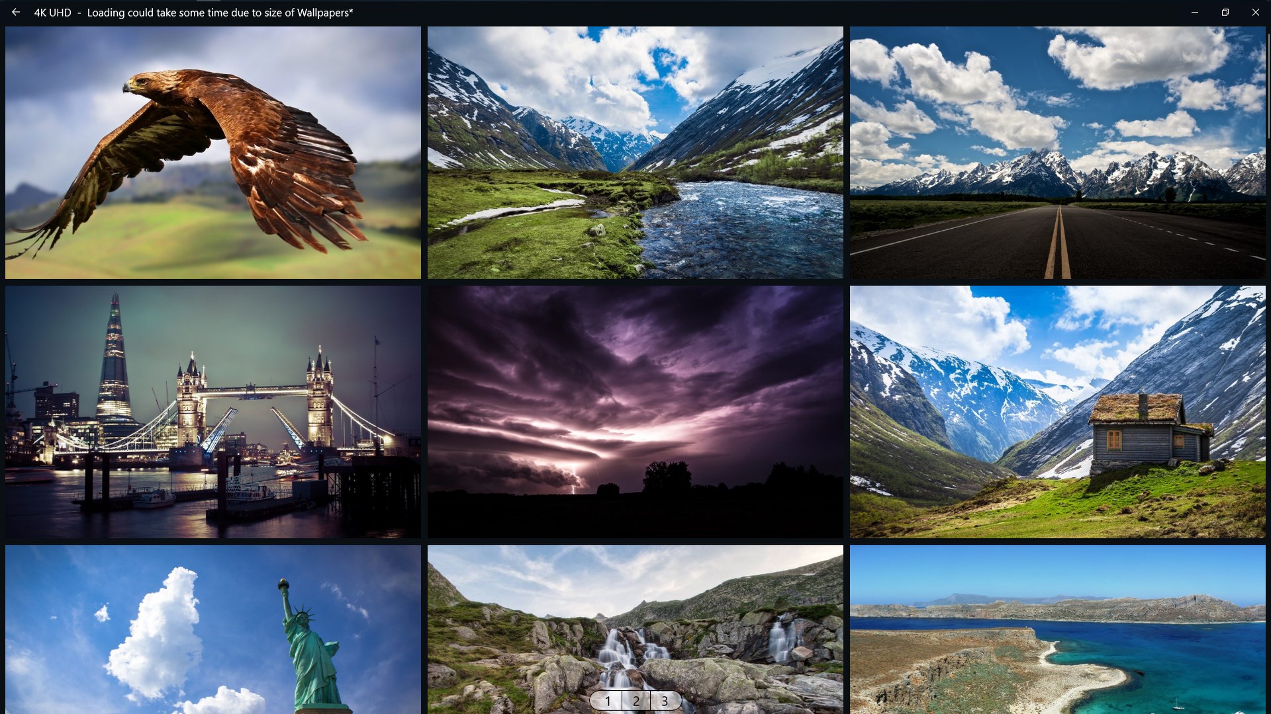Pick the rocky waterfall wallpaper
The height and width of the screenshot is (714, 1271).
[635, 615]
